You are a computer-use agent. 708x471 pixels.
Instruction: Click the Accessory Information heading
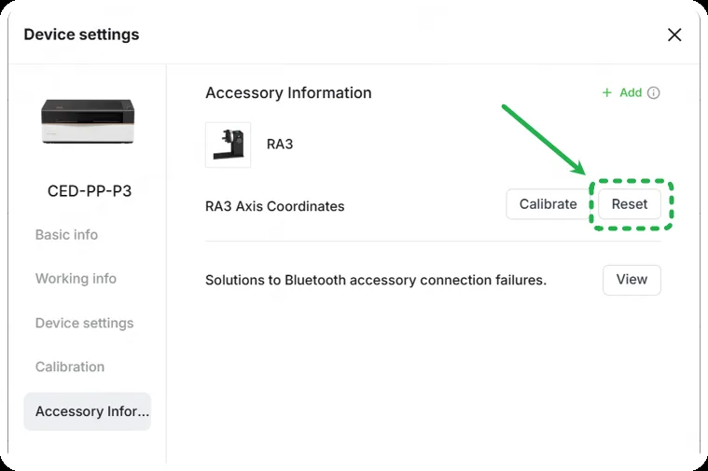[x=288, y=93]
